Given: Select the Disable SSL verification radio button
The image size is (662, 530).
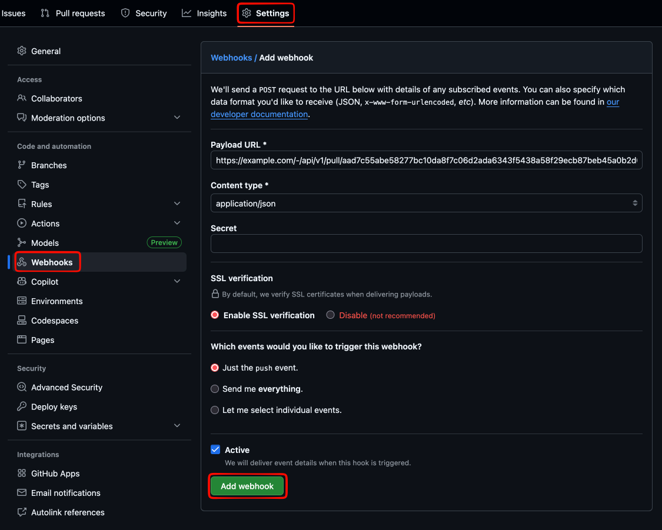Looking at the screenshot, I should (x=331, y=315).
